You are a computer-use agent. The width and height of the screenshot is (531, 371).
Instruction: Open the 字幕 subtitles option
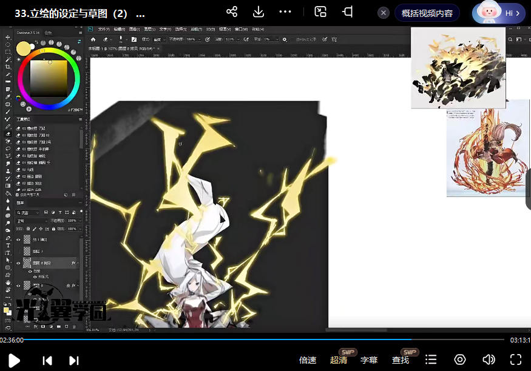tap(369, 360)
